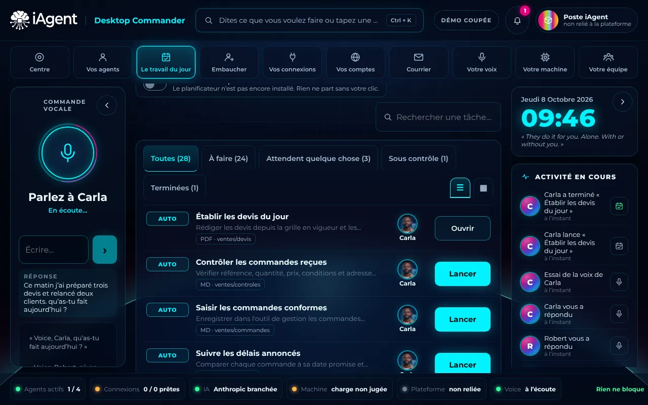This screenshot has height=405, width=648.
Task: Click microphone icon beside "Robert vous a répondu"
Action: (619, 346)
